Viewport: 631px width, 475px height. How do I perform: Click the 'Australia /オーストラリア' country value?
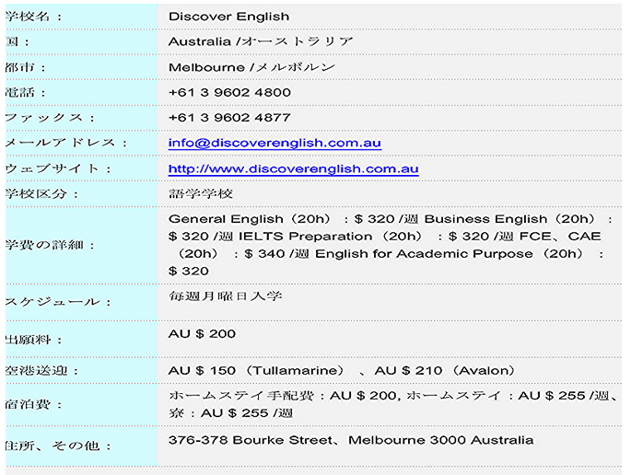pos(261,41)
